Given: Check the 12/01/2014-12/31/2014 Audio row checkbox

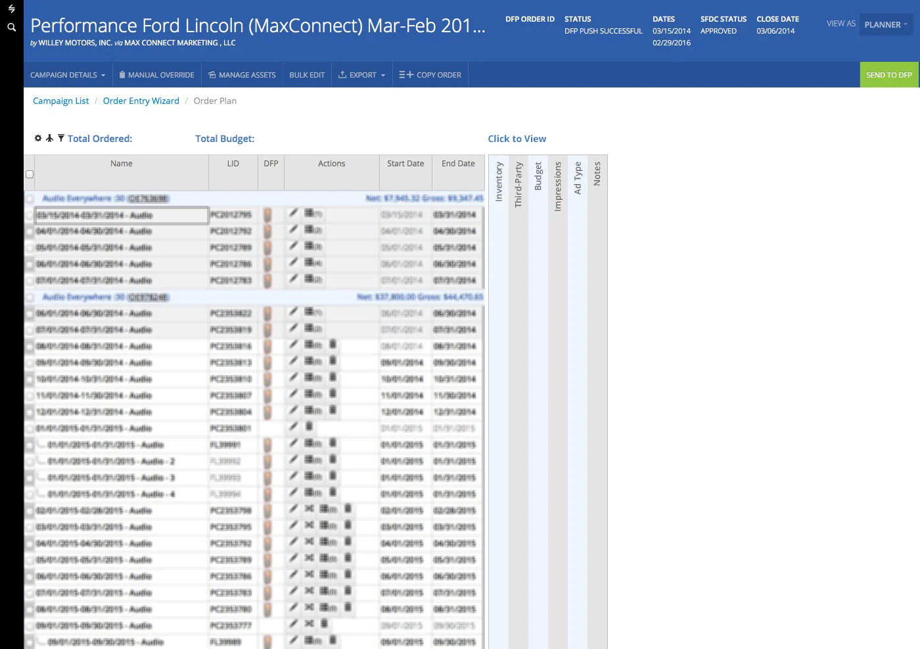Looking at the screenshot, I should click(x=30, y=412).
